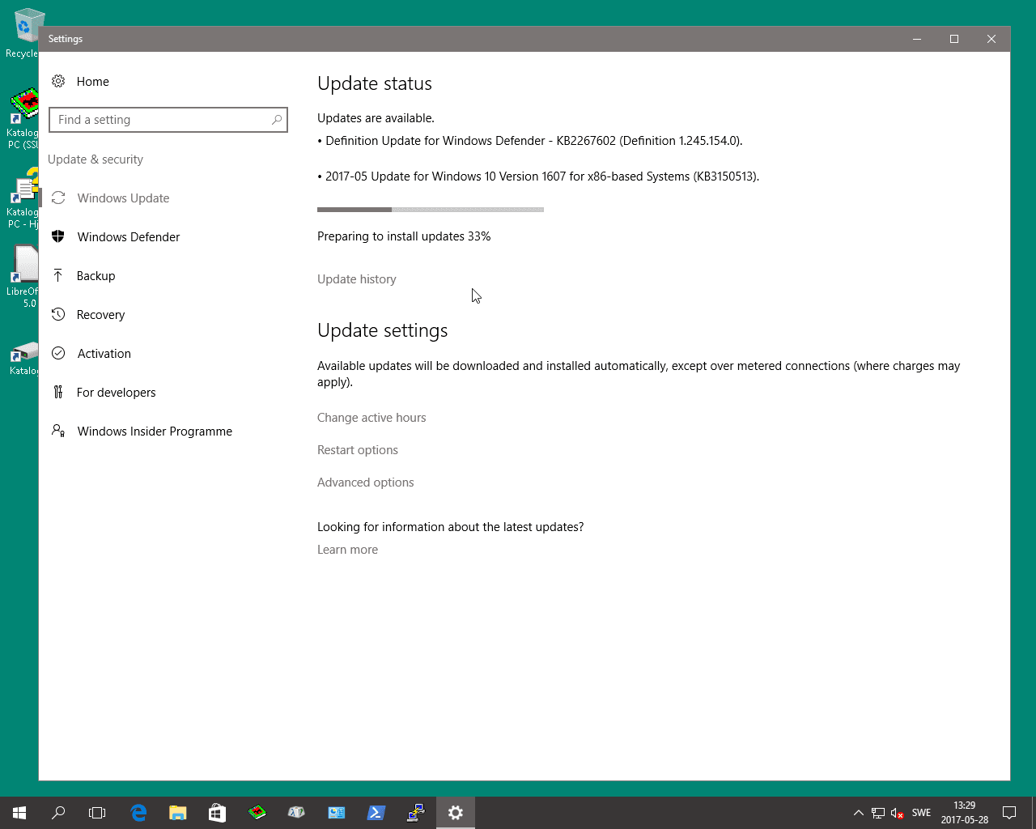This screenshot has width=1036, height=829.
Task: Show hidden tray icons chevron
Action: coord(858,813)
